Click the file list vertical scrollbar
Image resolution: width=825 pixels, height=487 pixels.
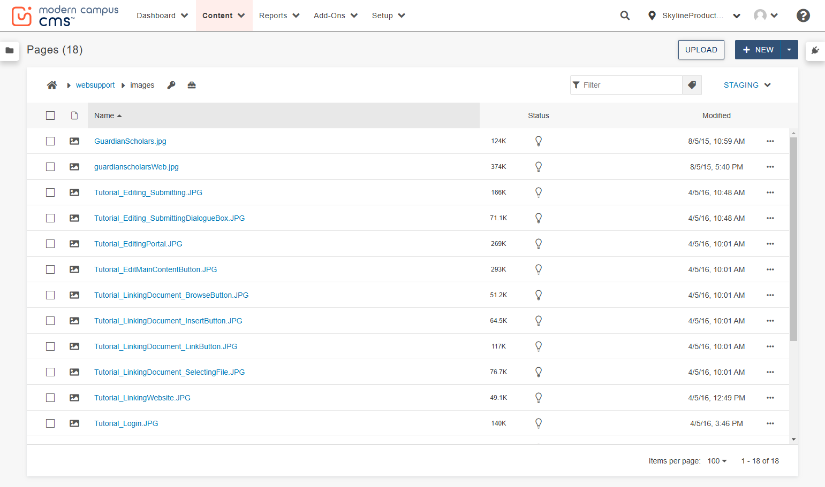click(x=793, y=239)
